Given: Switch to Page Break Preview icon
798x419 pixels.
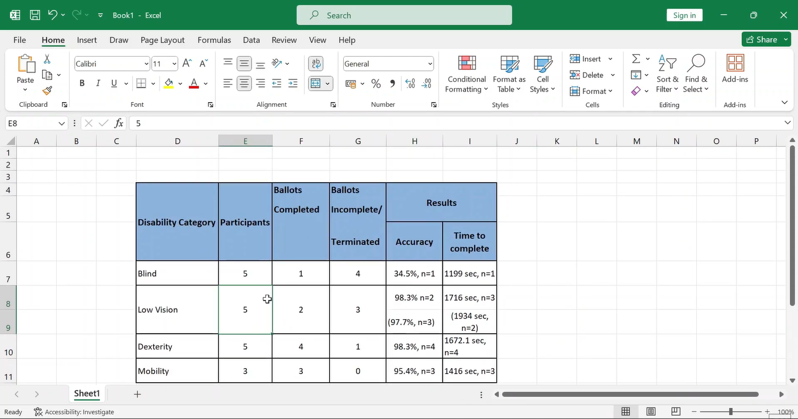Looking at the screenshot, I should click(x=676, y=411).
